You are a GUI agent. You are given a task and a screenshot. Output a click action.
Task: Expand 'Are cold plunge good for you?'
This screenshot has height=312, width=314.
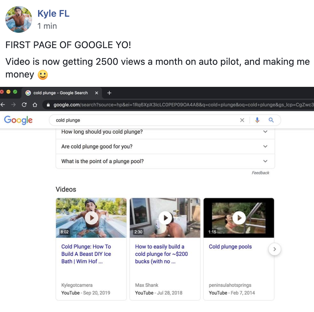click(x=265, y=146)
